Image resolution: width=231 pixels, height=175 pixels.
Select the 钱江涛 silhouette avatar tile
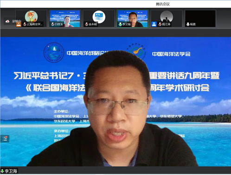pos(167,18)
